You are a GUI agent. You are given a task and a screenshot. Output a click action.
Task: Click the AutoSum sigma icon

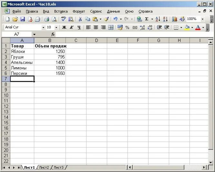point(147,19)
